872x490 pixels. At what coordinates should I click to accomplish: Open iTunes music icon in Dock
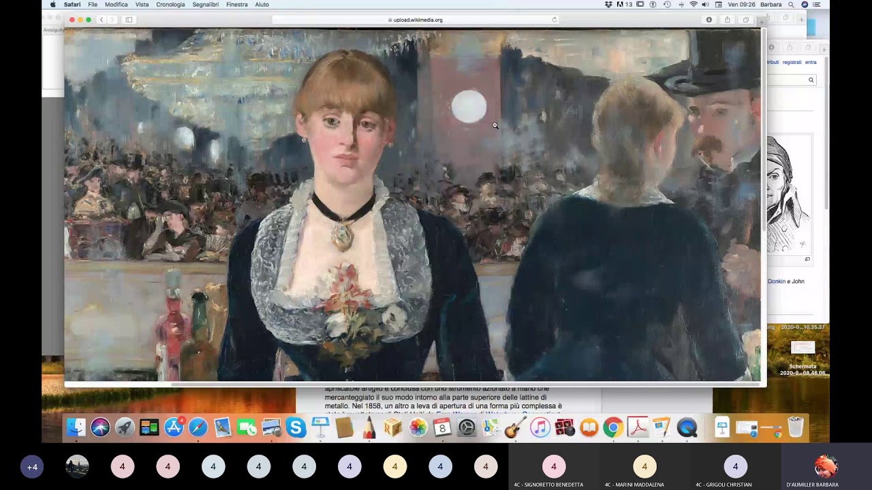click(540, 427)
